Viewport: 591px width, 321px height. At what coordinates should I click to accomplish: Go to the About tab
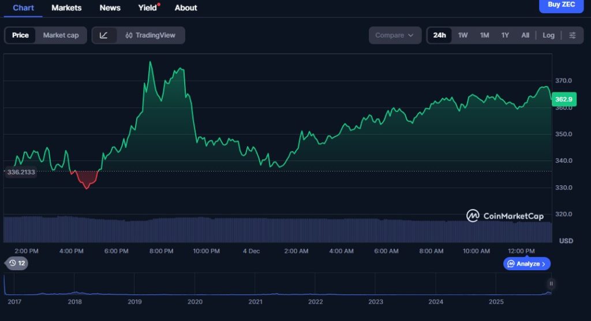pos(186,8)
